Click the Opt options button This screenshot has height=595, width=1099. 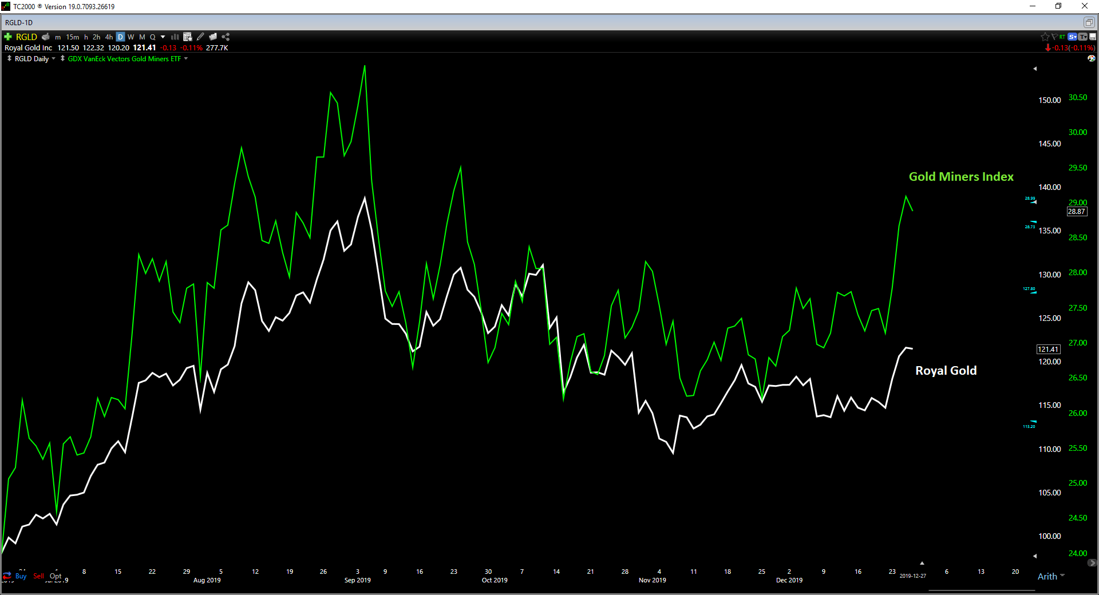56,576
